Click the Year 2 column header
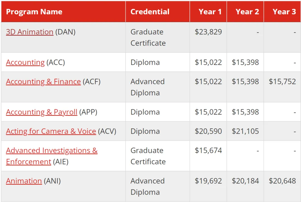Screen dimensions: 301x202 [247, 12]
